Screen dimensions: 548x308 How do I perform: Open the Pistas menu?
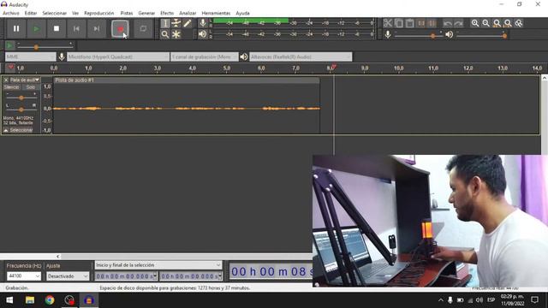point(127,13)
